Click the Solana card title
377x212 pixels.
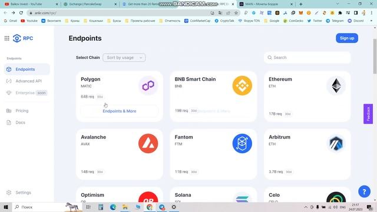183,195
